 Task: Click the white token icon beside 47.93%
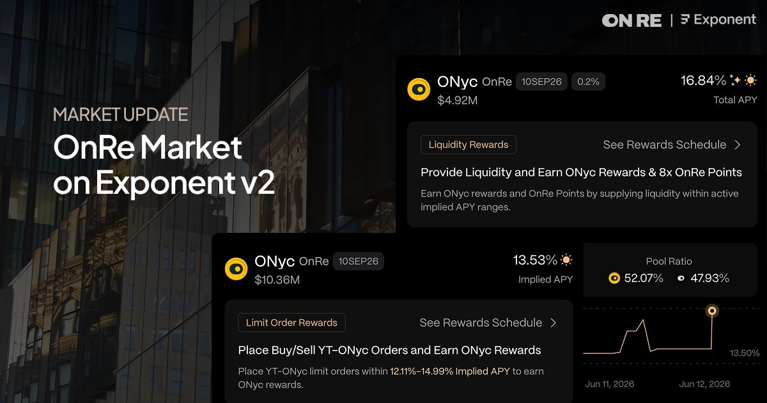[x=680, y=278]
